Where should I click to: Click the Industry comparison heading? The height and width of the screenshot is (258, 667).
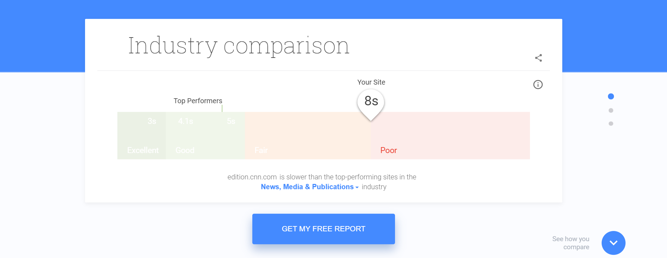(x=239, y=46)
